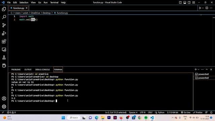Switch to the TERMINAL panel tab

click(58, 70)
